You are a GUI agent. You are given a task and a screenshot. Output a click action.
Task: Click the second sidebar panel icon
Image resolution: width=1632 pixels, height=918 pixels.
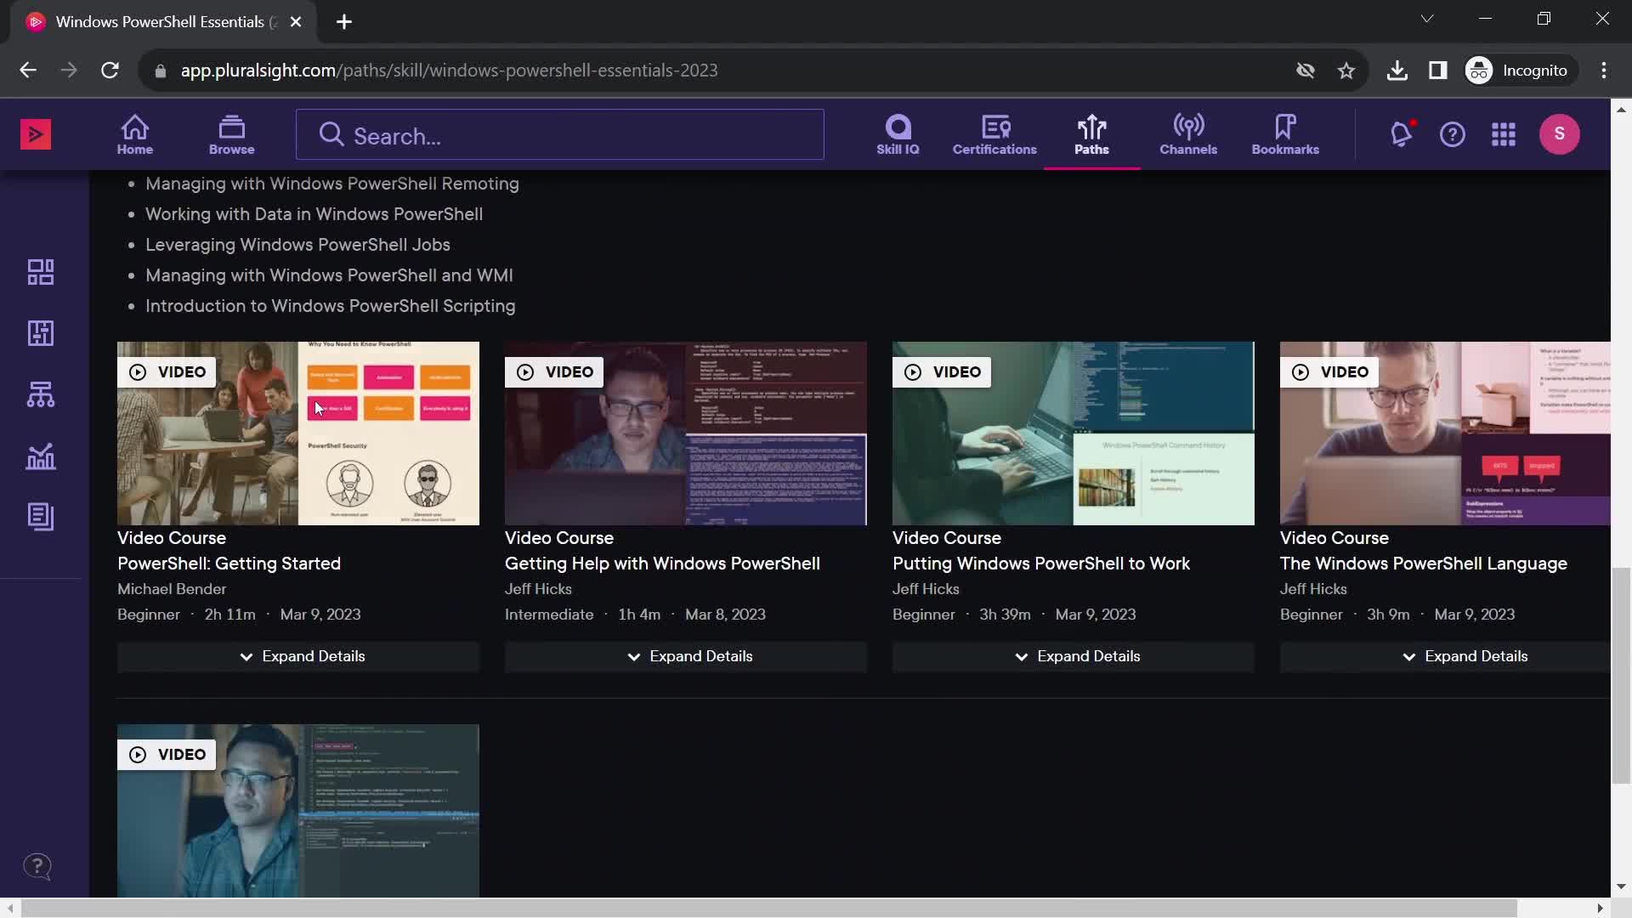pyautogui.click(x=41, y=333)
